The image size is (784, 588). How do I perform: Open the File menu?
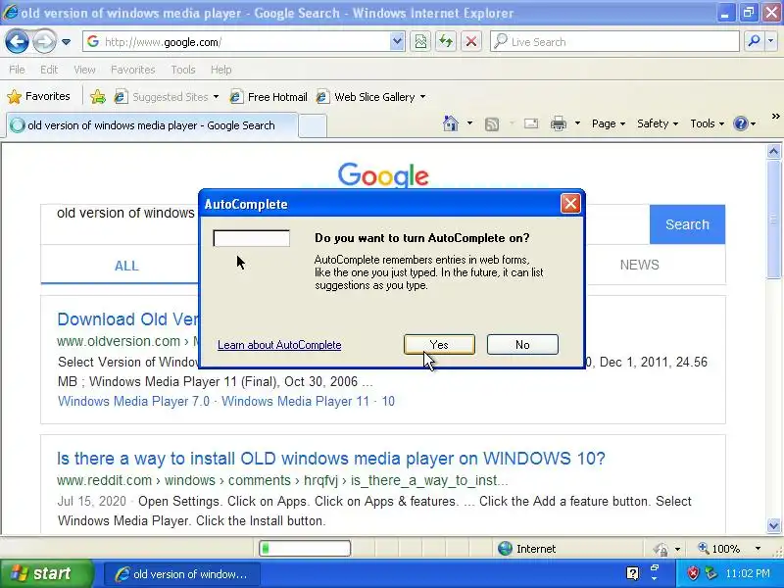(x=17, y=70)
